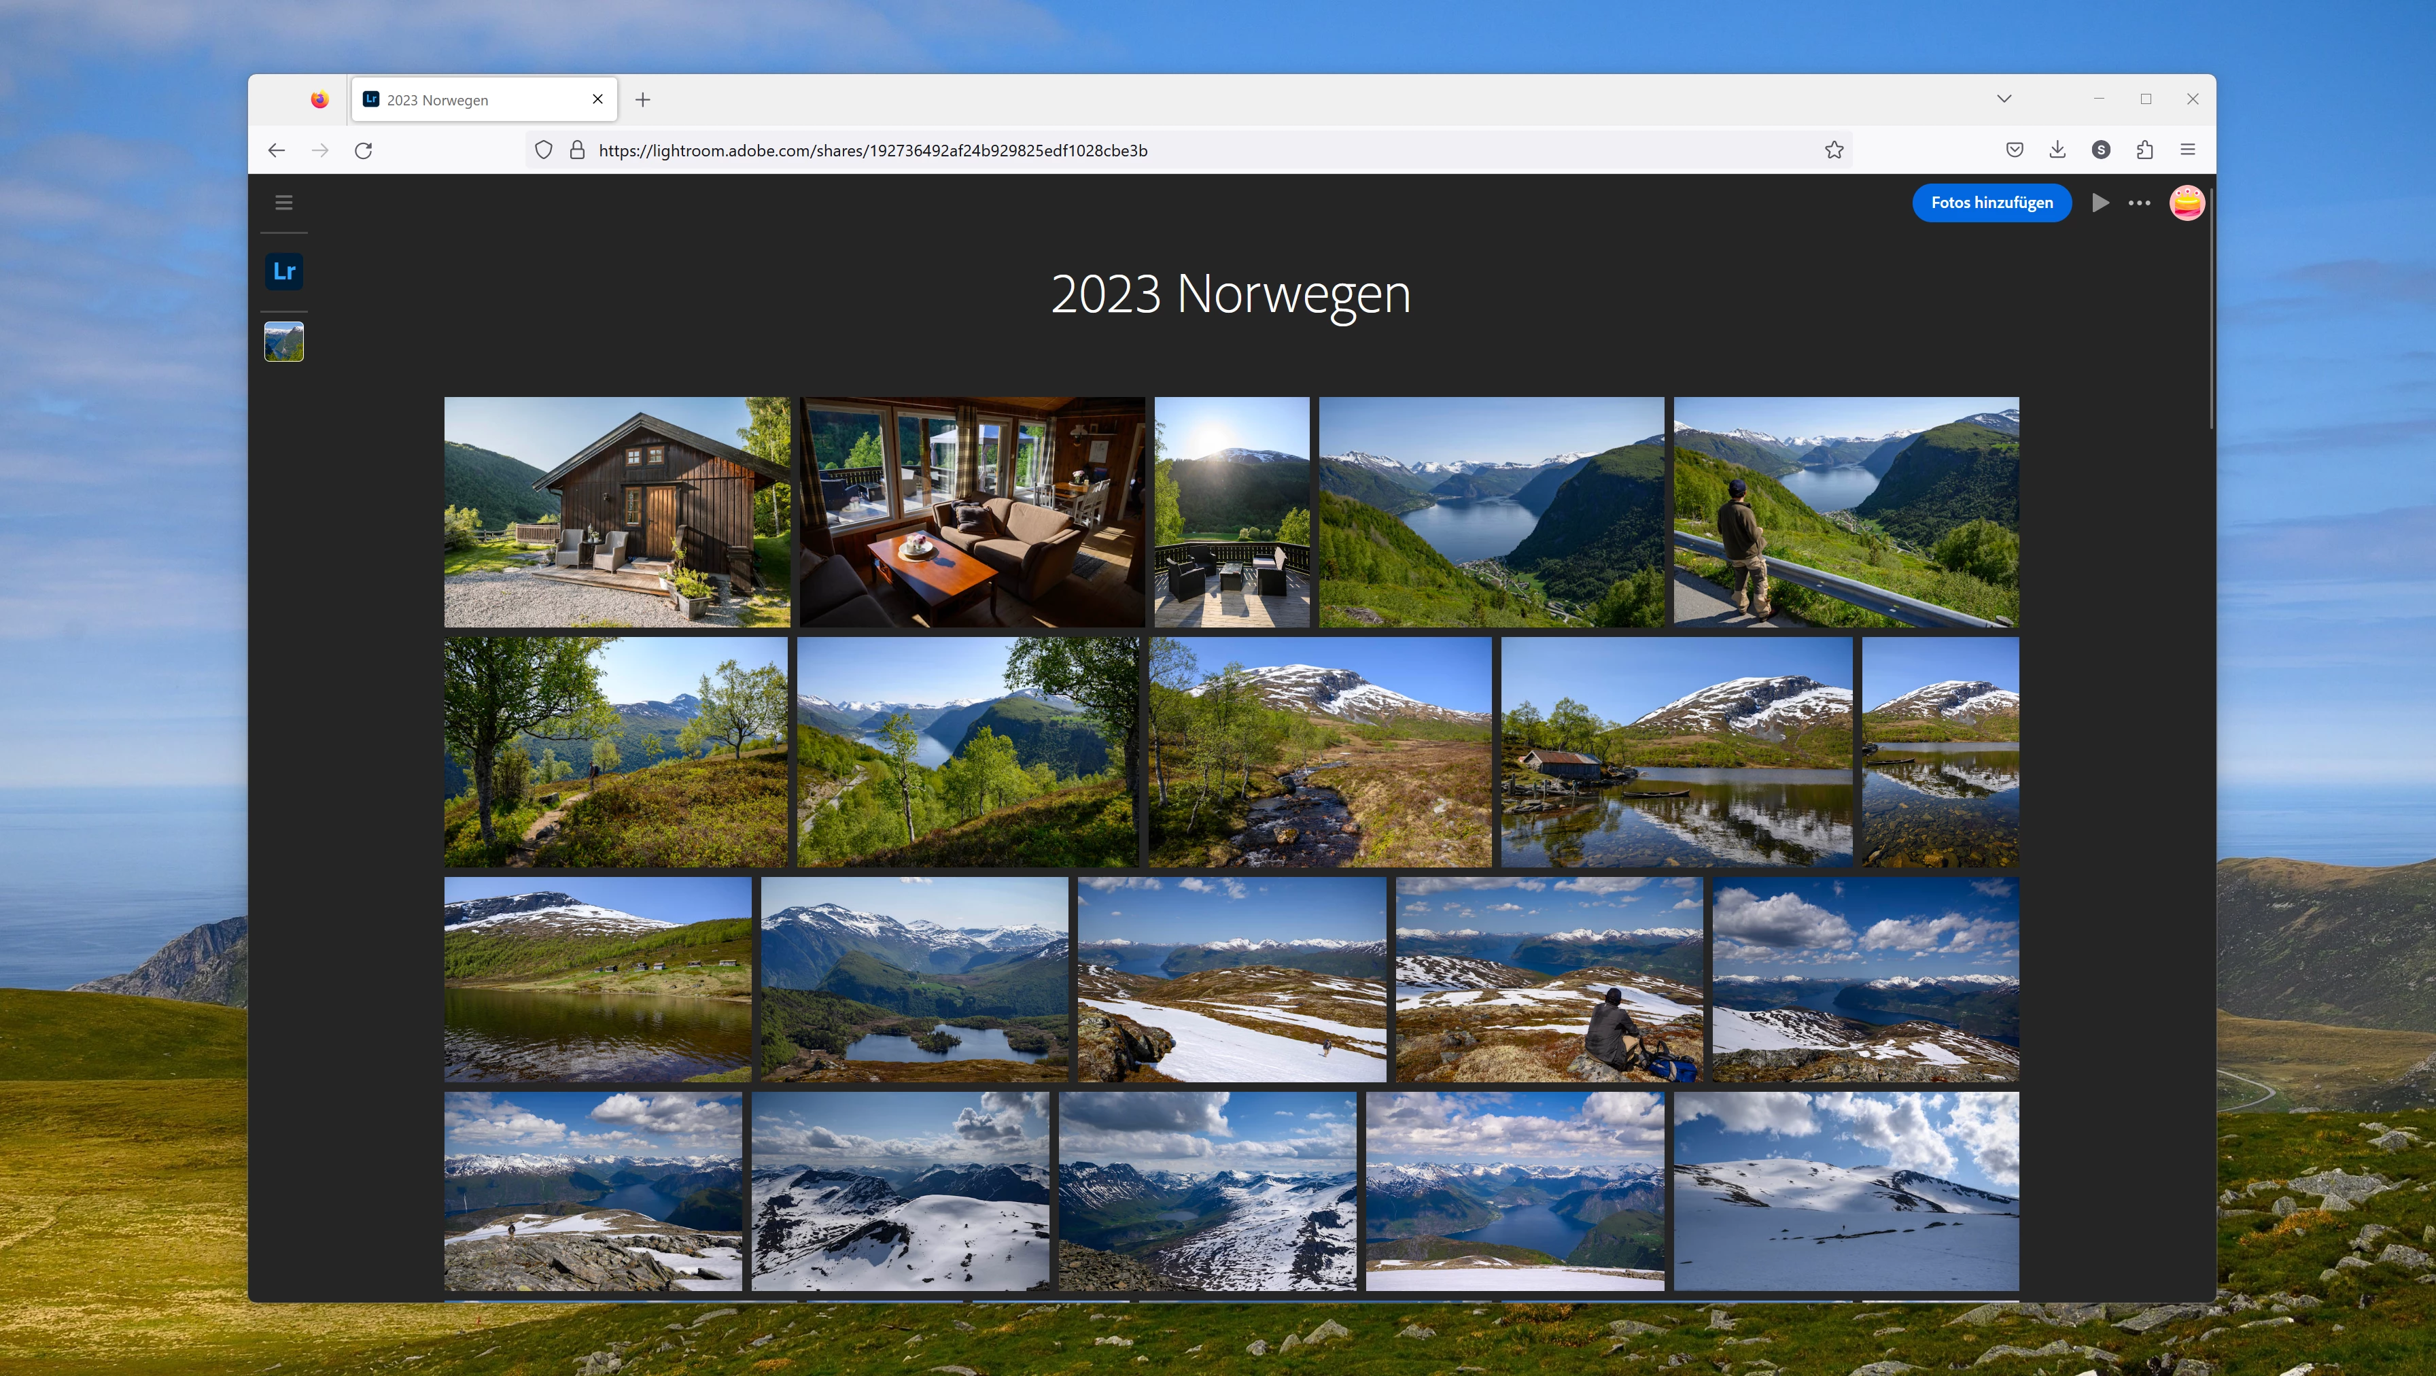The image size is (2436, 1376).
Task: Open the three-dot more options menu
Action: coord(2139,203)
